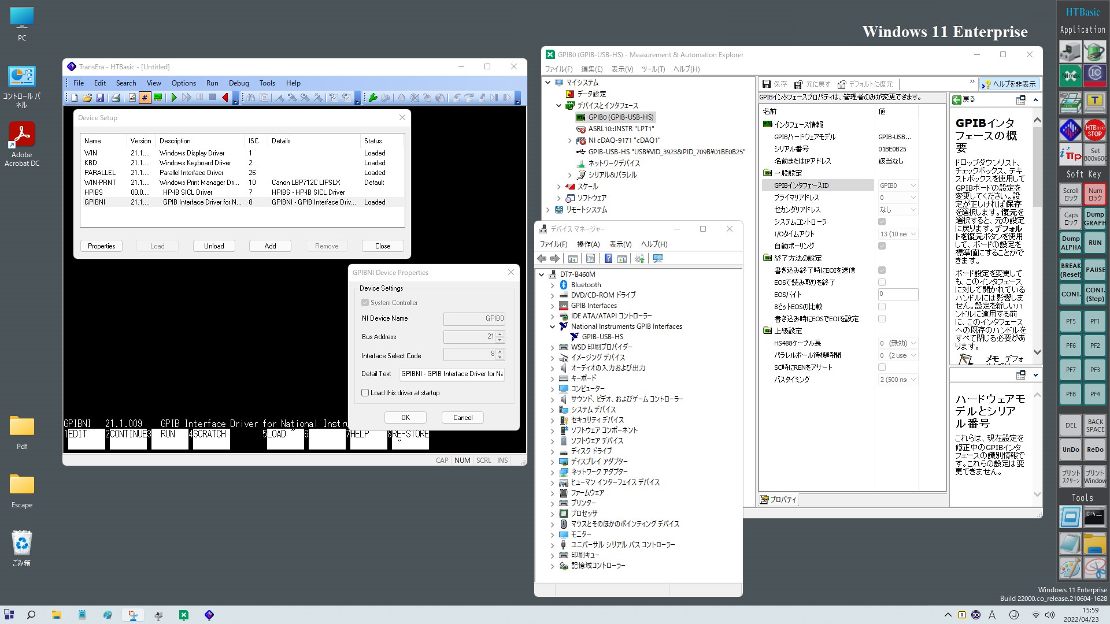The image size is (1110, 624).
Task: Click New file icon in HTBasic toolbar
Action: pos(75,98)
